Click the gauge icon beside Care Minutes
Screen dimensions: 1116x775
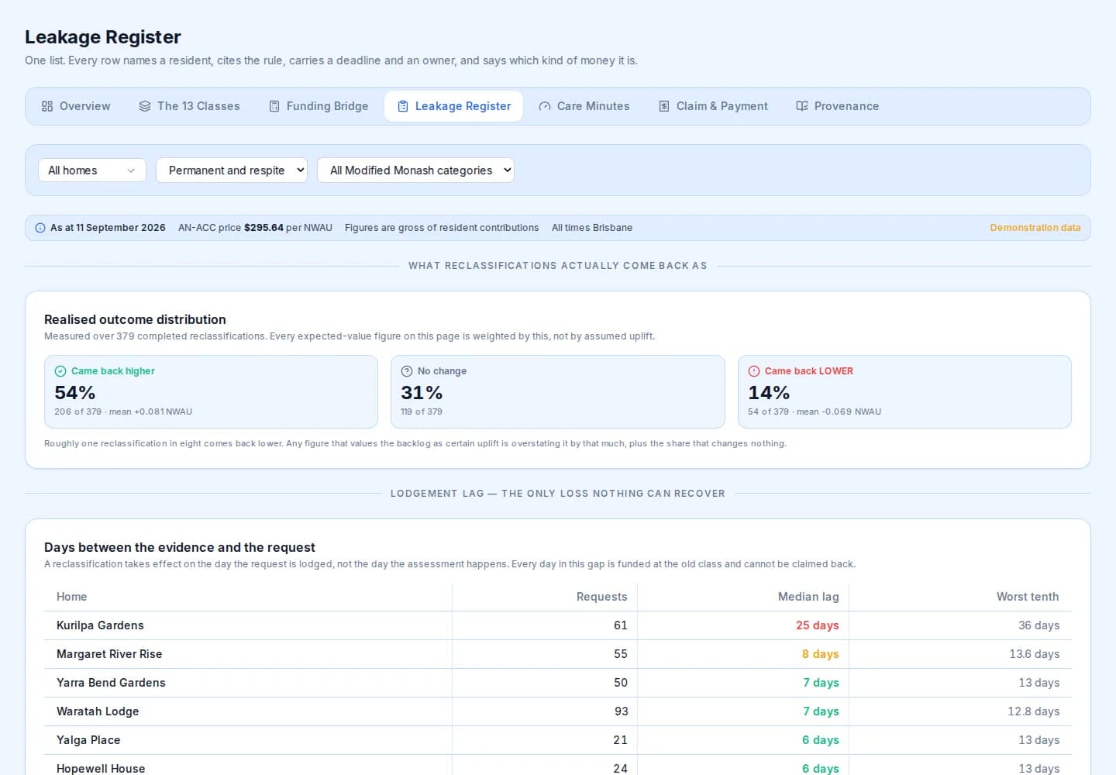[x=545, y=106]
